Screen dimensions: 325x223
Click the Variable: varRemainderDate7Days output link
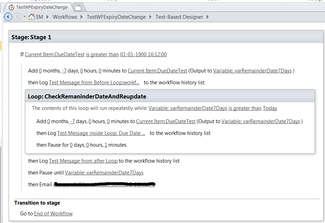pos(252,70)
